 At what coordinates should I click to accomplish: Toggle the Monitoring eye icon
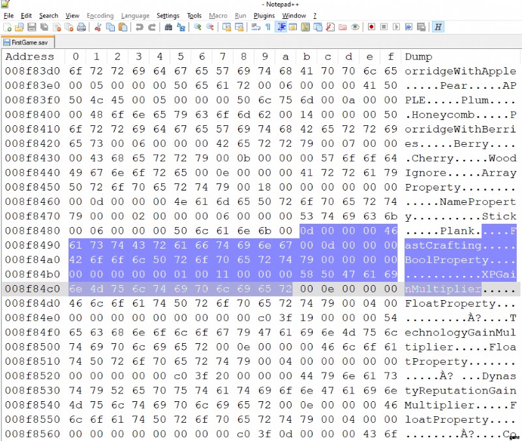tap(355, 27)
